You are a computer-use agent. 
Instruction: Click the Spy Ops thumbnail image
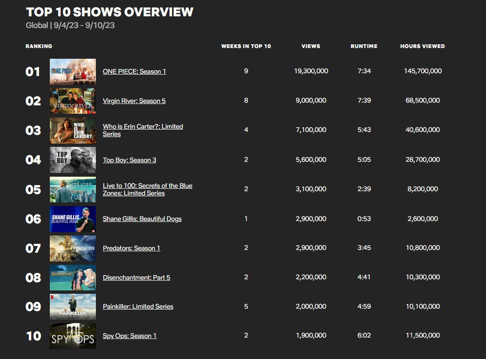73,336
